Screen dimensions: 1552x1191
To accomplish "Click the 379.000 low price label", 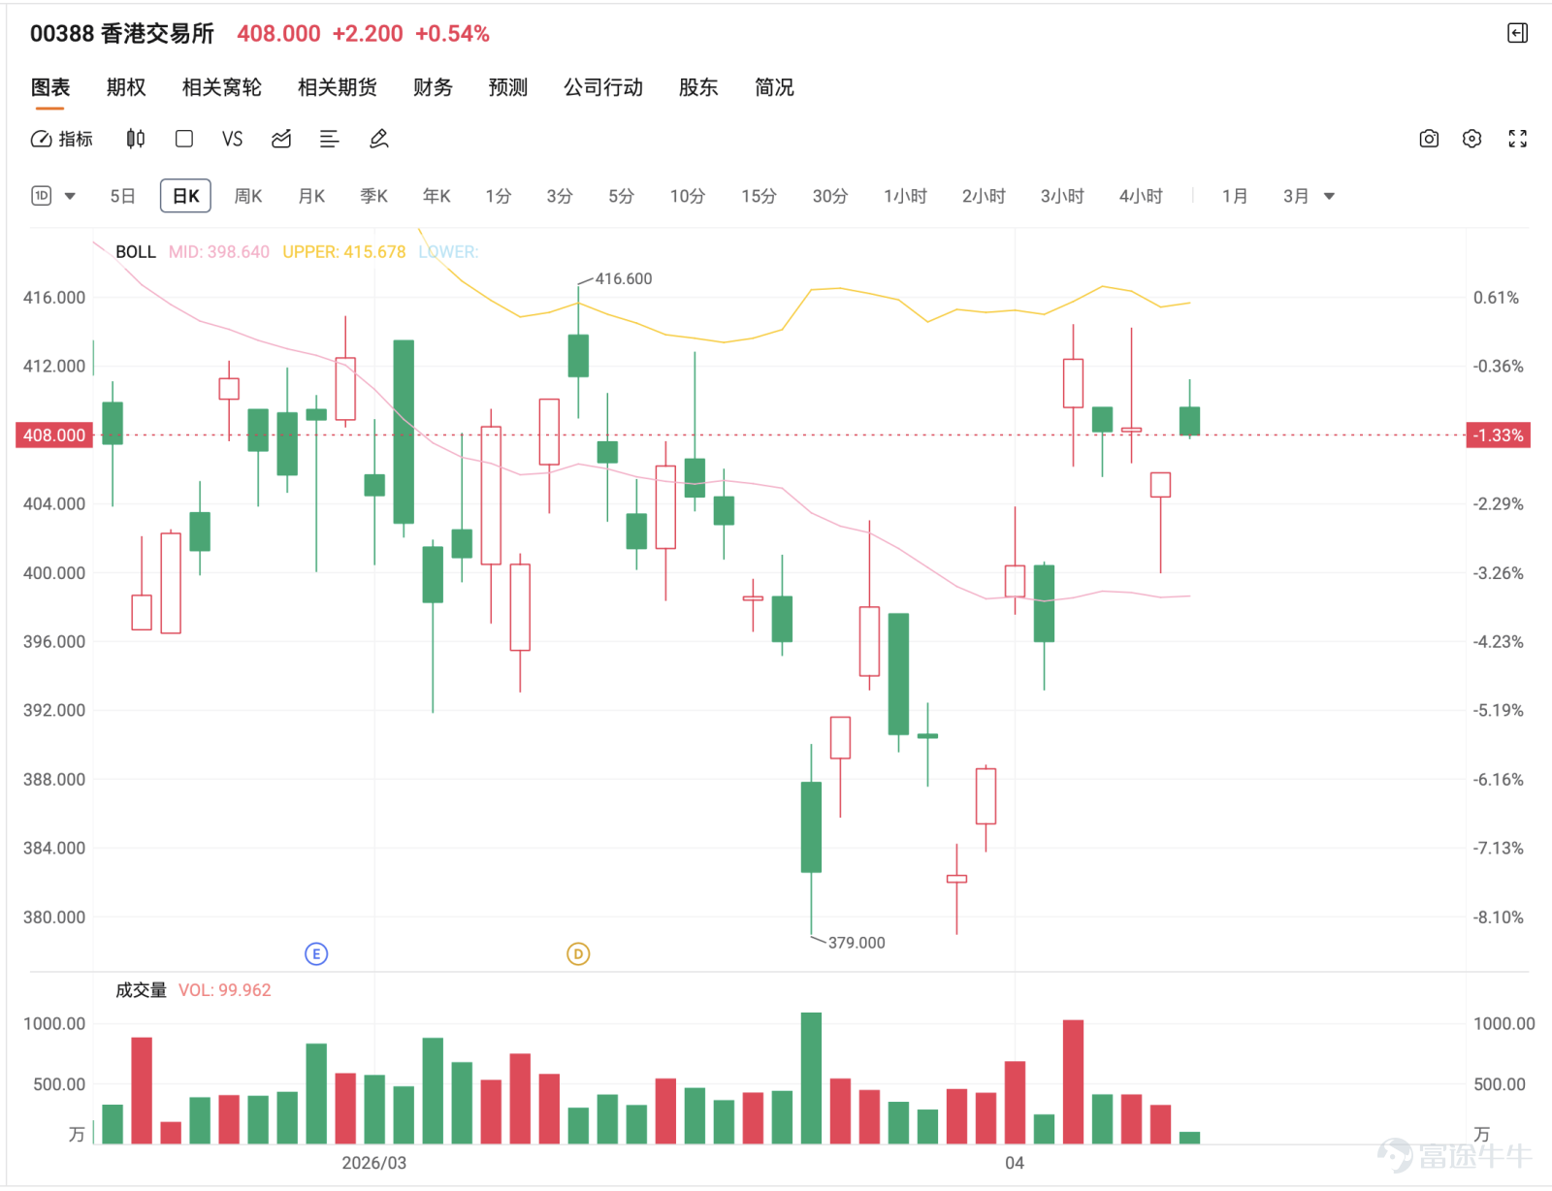I will [857, 943].
